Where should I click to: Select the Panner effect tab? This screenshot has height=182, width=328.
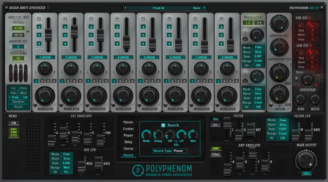[128, 122]
